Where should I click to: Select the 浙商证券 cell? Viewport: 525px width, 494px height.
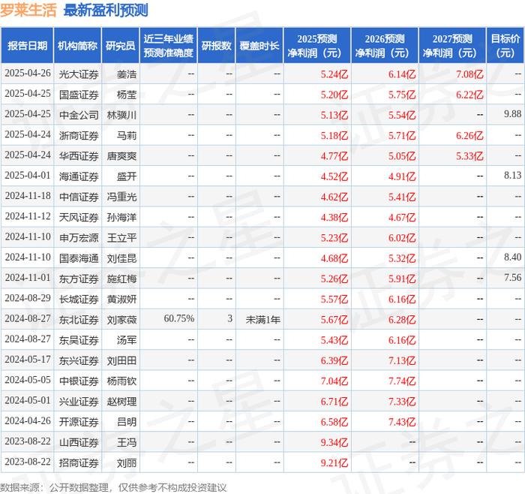point(79,135)
